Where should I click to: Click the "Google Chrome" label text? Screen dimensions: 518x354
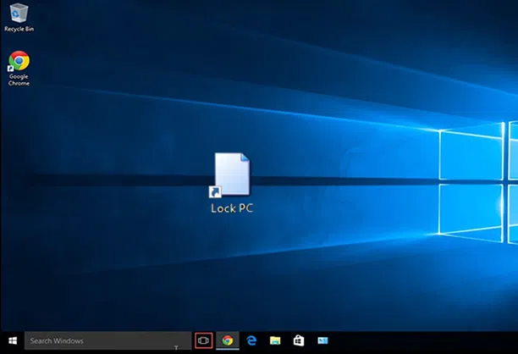tap(19, 80)
